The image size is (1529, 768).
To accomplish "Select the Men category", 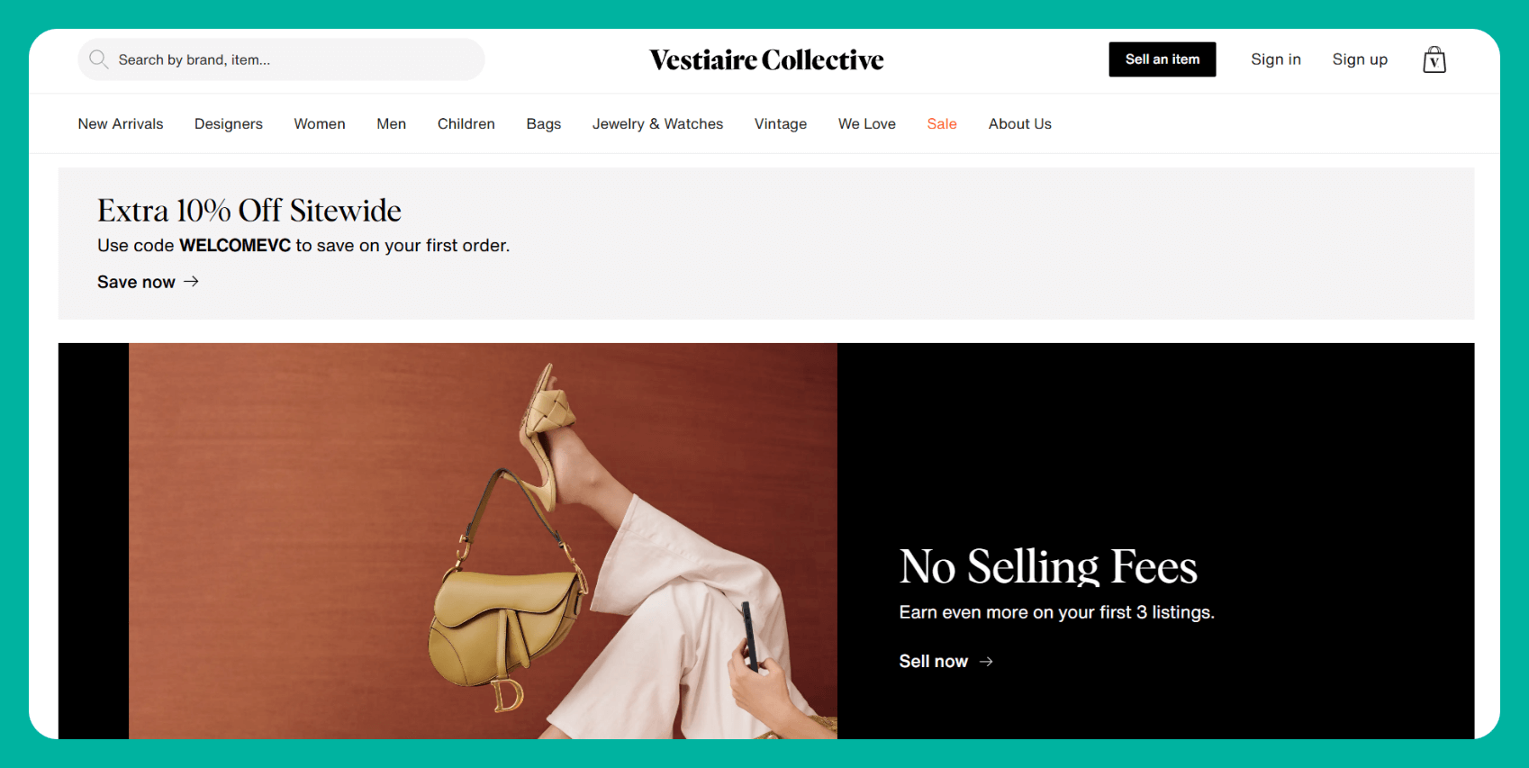I will 391,123.
